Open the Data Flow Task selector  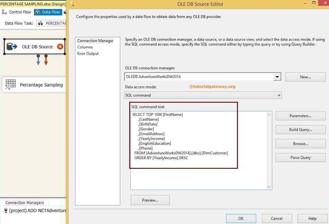[x=51, y=23]
